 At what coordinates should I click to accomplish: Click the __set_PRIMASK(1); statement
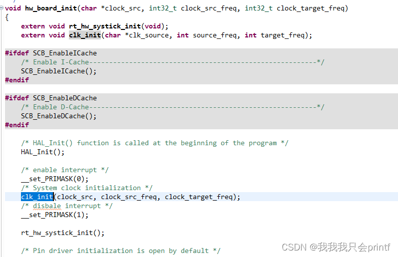(54, 215)
